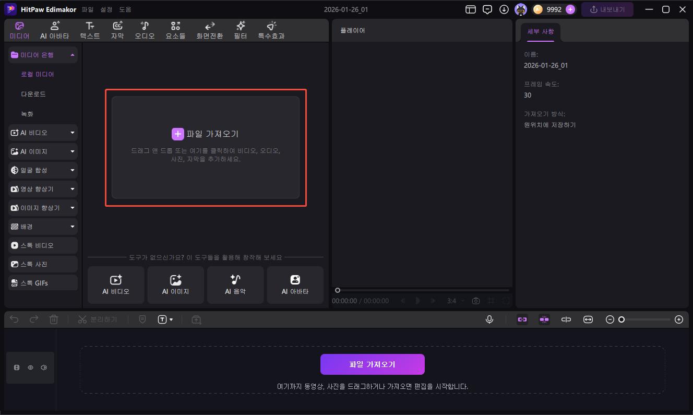The height and width of the screenshot is (415, 693).
Task: Open 스톡 사진 category
Action: coord(43,264)
